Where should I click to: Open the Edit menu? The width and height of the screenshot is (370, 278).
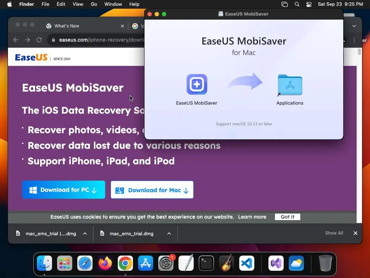click(61, 4)
